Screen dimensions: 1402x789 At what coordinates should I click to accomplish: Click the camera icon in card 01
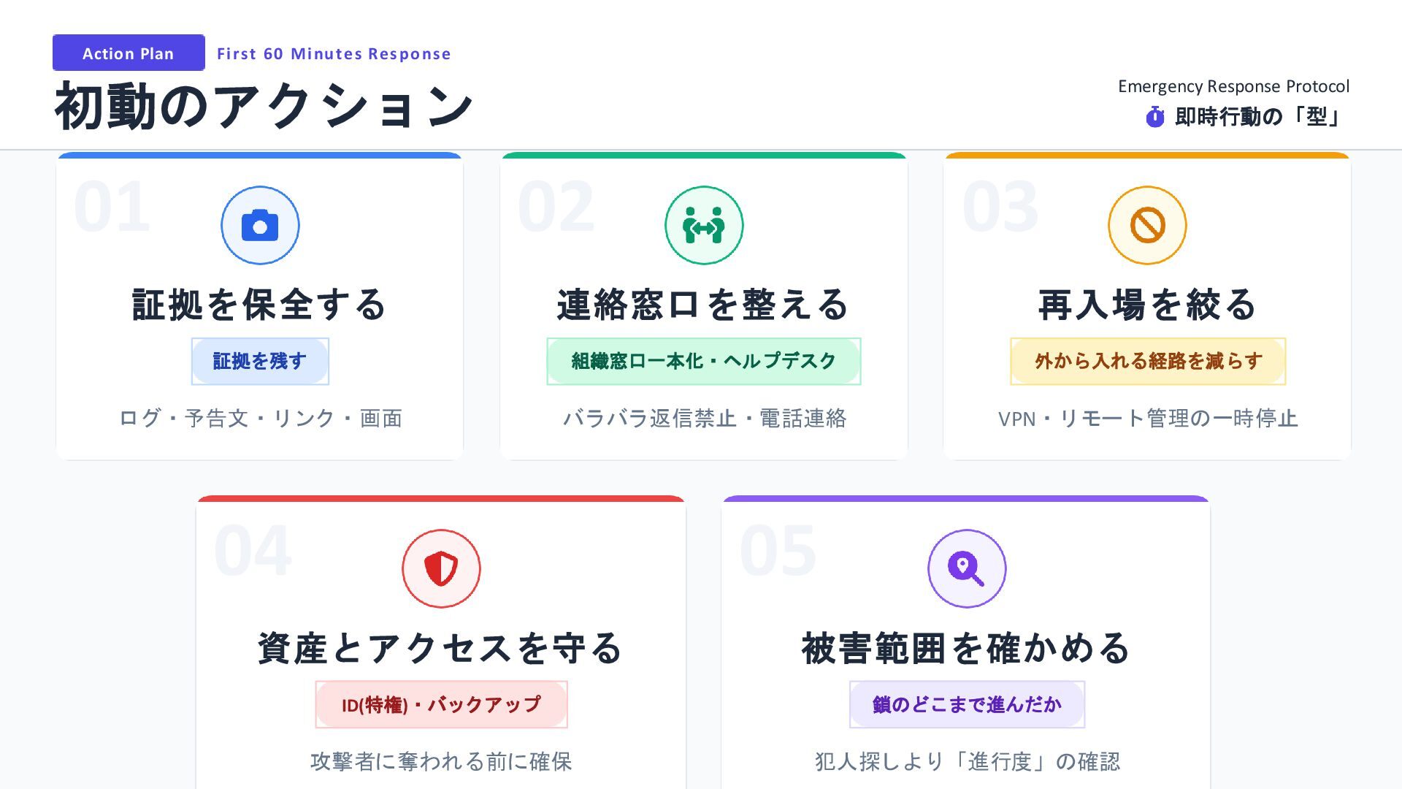pos(260,225)
